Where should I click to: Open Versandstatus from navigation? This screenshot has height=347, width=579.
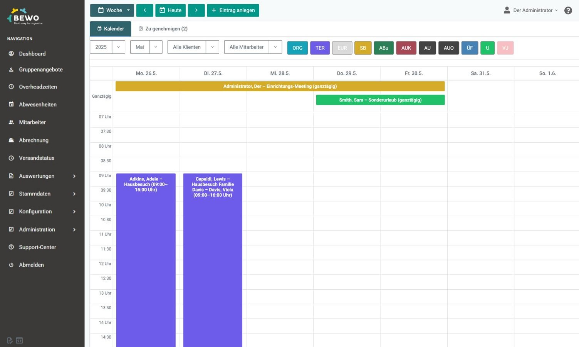click(x=37, y=158)
